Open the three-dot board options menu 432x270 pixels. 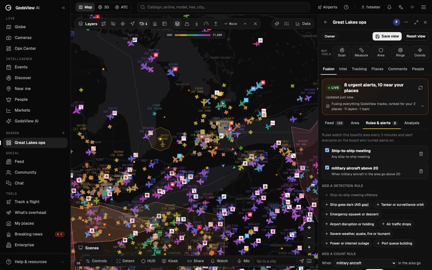406,22
